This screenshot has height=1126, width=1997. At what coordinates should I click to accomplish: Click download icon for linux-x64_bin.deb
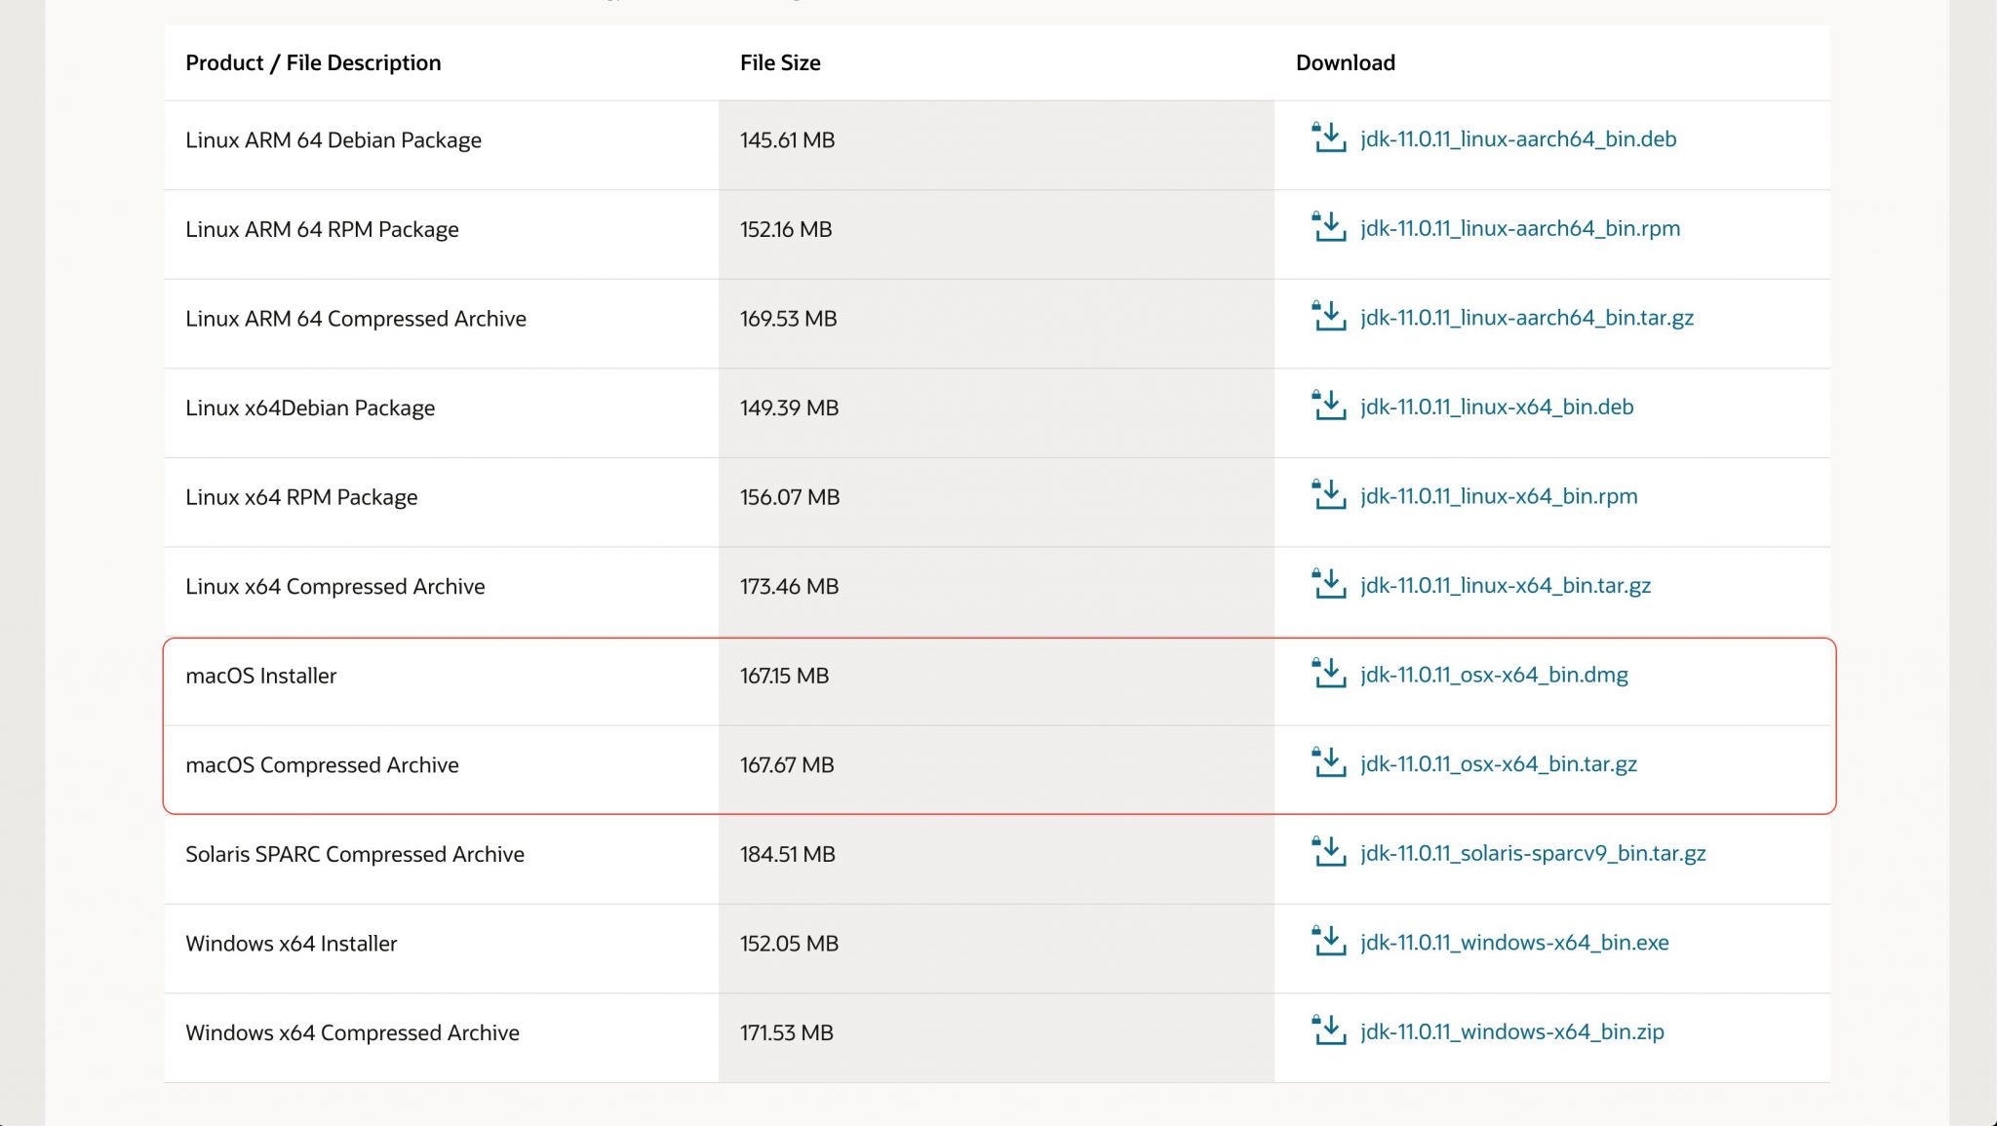pyautogui.click(x=1329, y=407)
